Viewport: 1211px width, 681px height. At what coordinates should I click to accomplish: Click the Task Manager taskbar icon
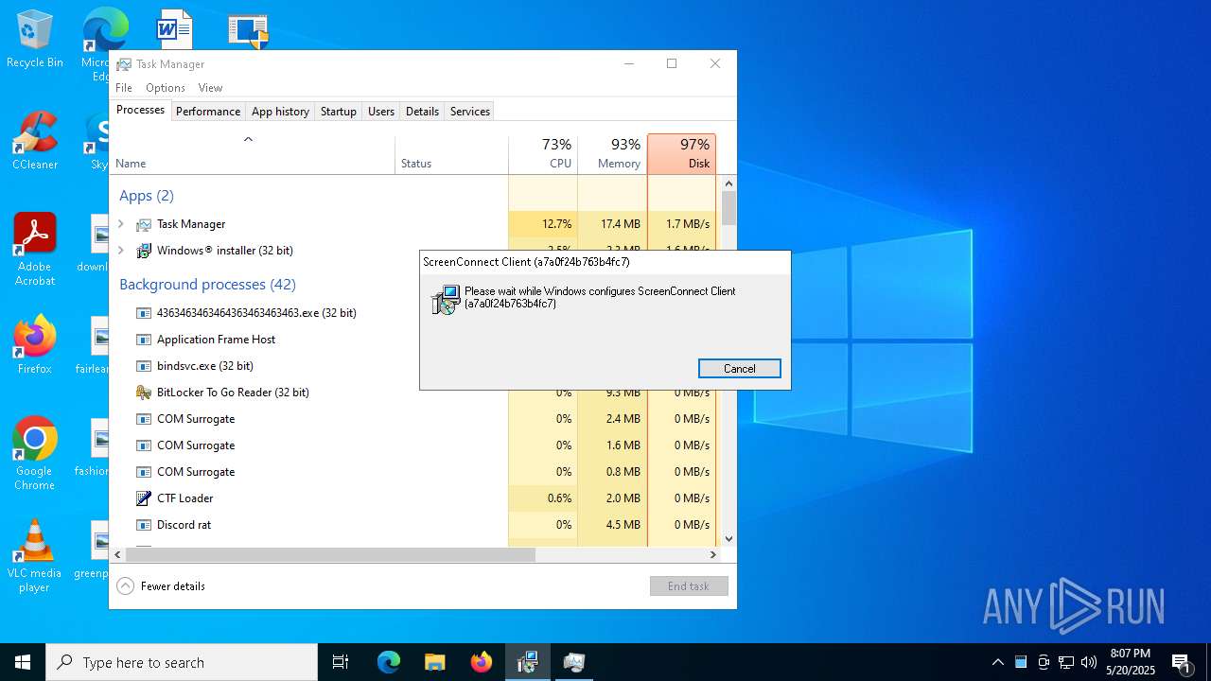(574, 662)
